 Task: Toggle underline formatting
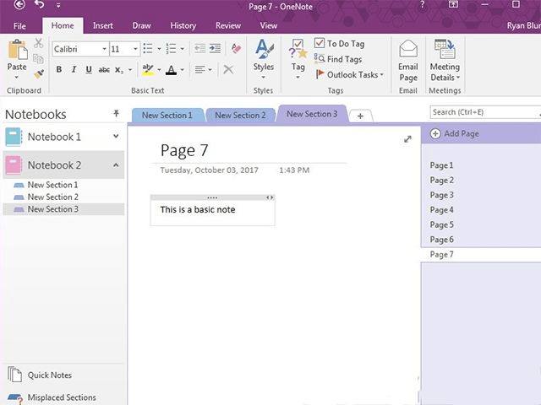point(89,69)
